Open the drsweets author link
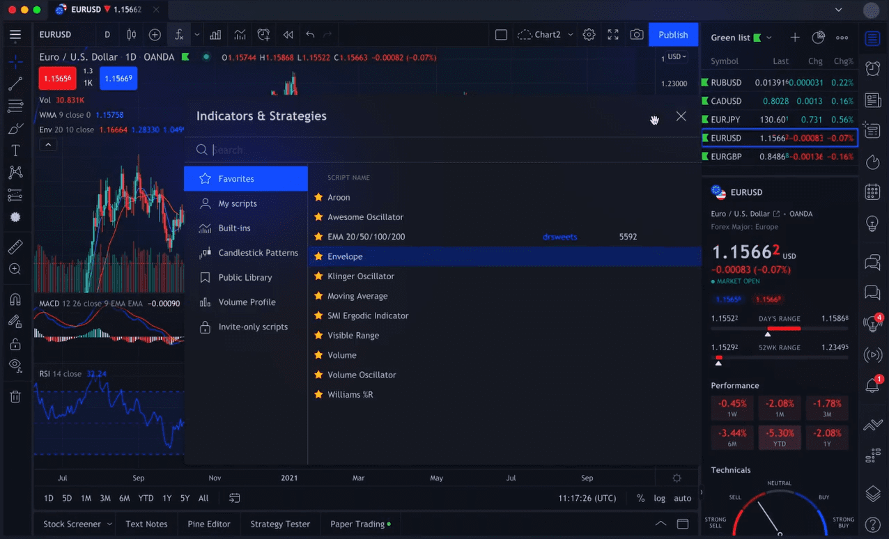This screenshot has height=539, width=889. (560, 237)
